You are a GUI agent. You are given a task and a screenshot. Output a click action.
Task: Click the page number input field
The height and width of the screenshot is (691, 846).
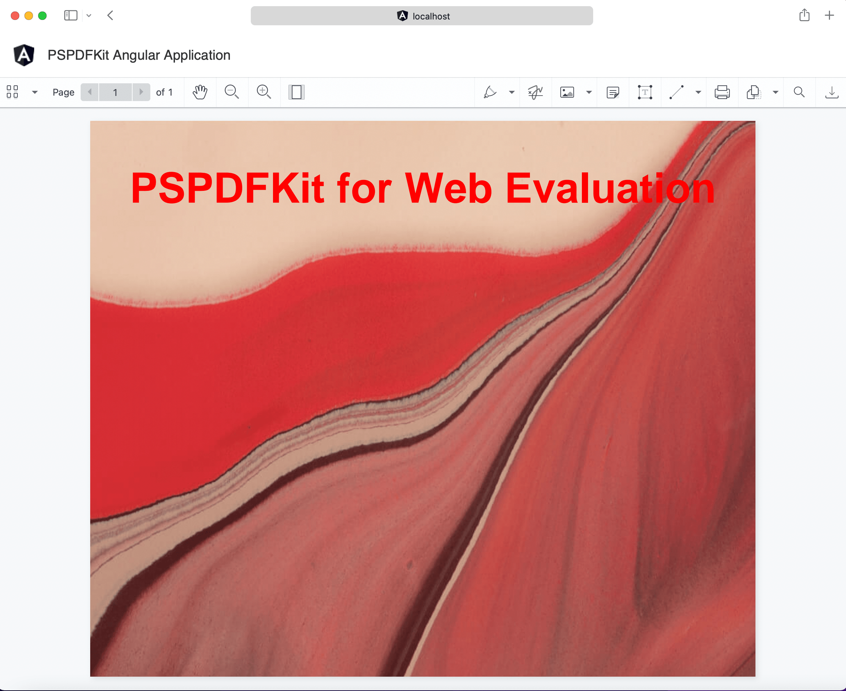[115, 92]
